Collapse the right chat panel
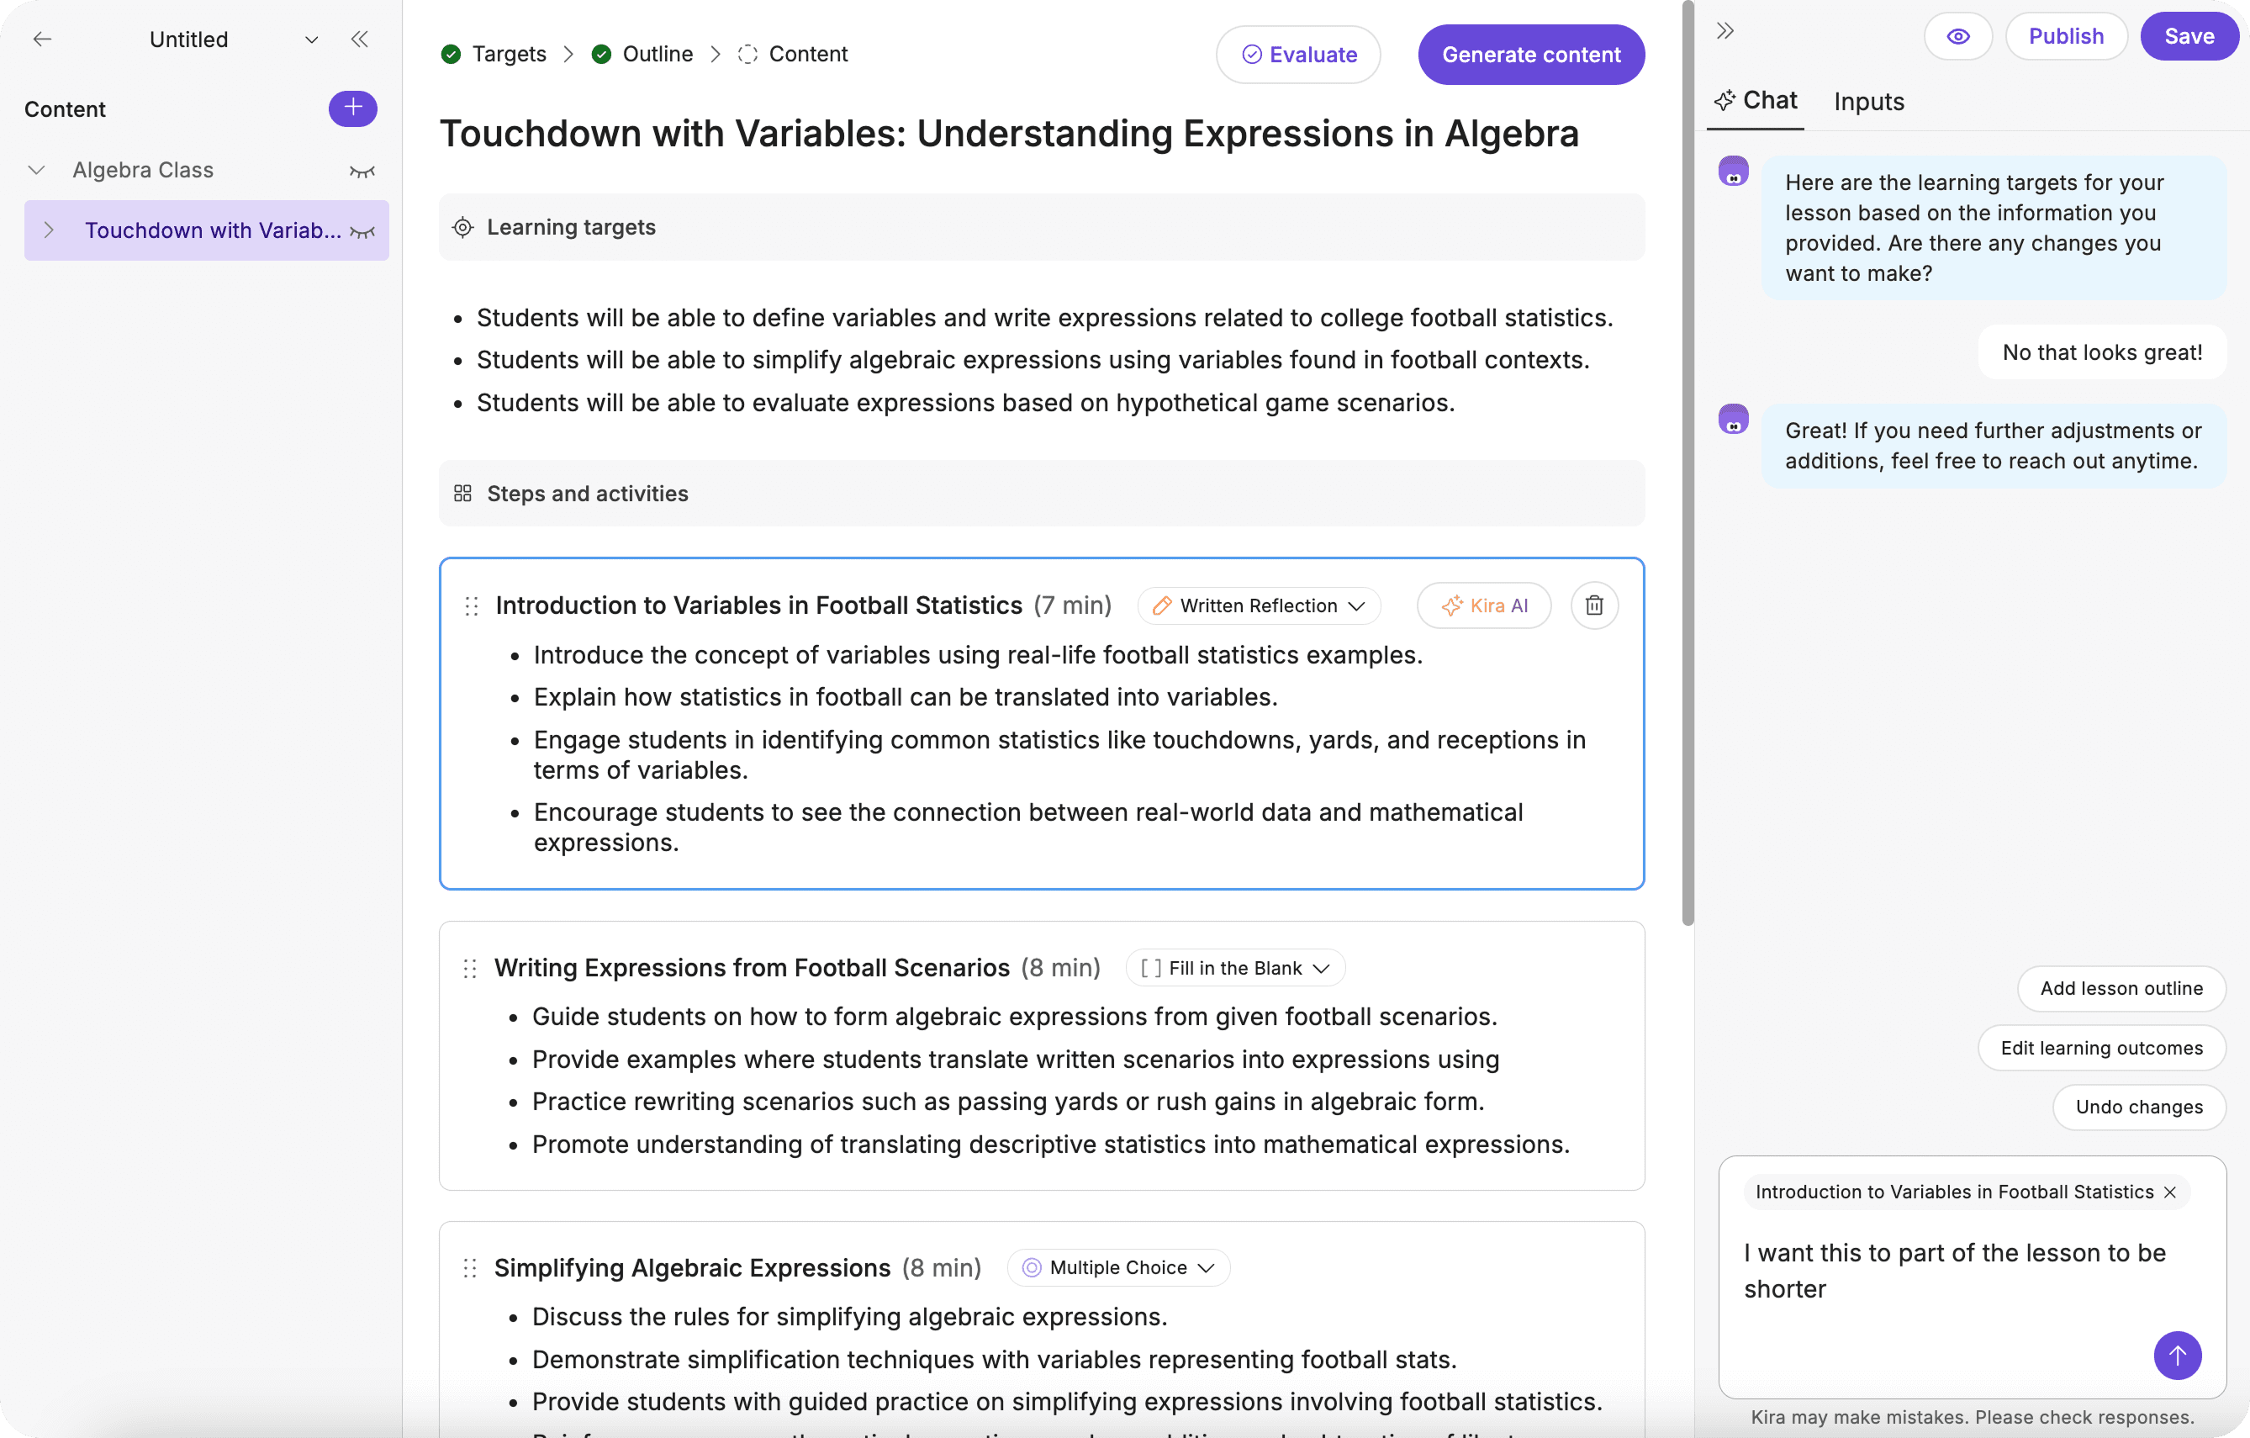 click(x=1724, y=31)
